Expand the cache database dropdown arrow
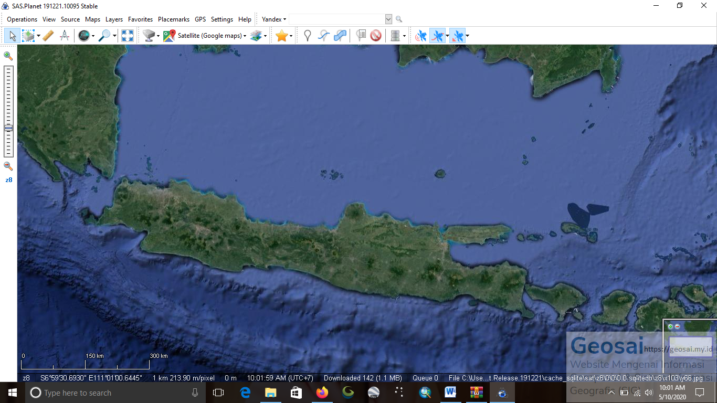Screen dimensions: 717x403 pos(404,36)
